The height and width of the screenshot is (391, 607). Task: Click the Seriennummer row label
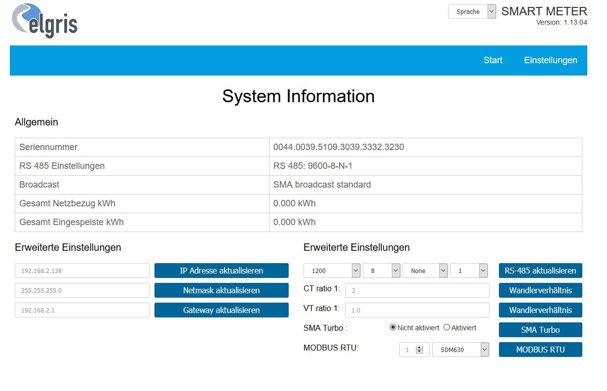pyautogui.click(x=48, y=147)
